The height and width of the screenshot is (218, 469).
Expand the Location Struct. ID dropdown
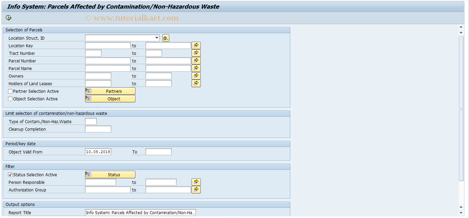(157, 38)
